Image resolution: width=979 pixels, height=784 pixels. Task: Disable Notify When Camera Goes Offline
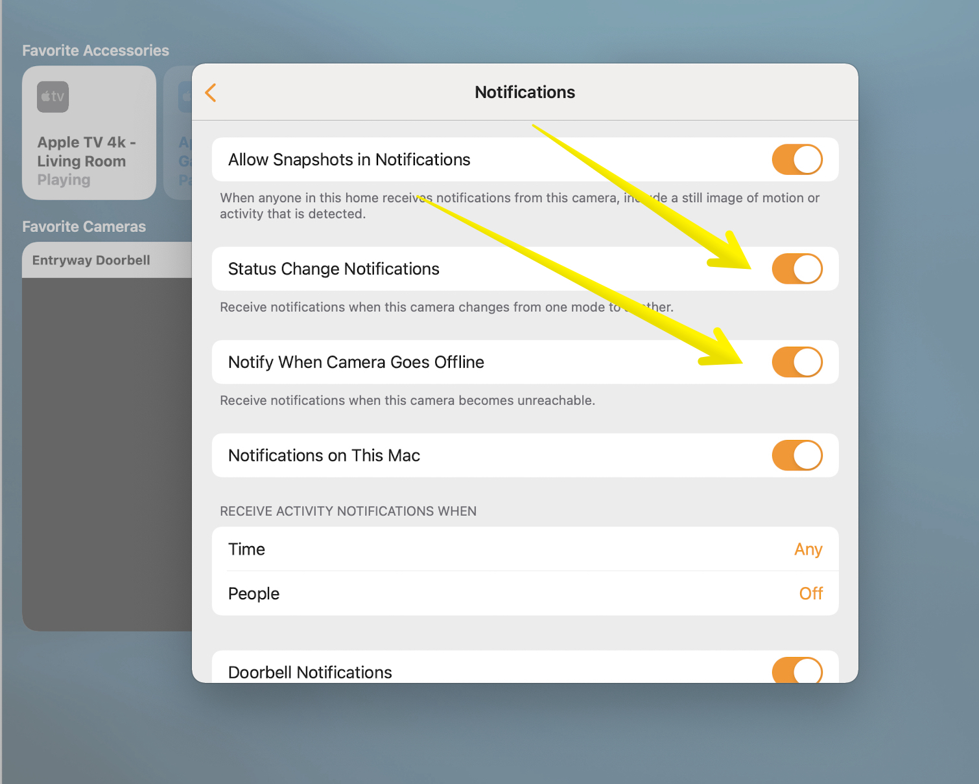coord(797,362)
